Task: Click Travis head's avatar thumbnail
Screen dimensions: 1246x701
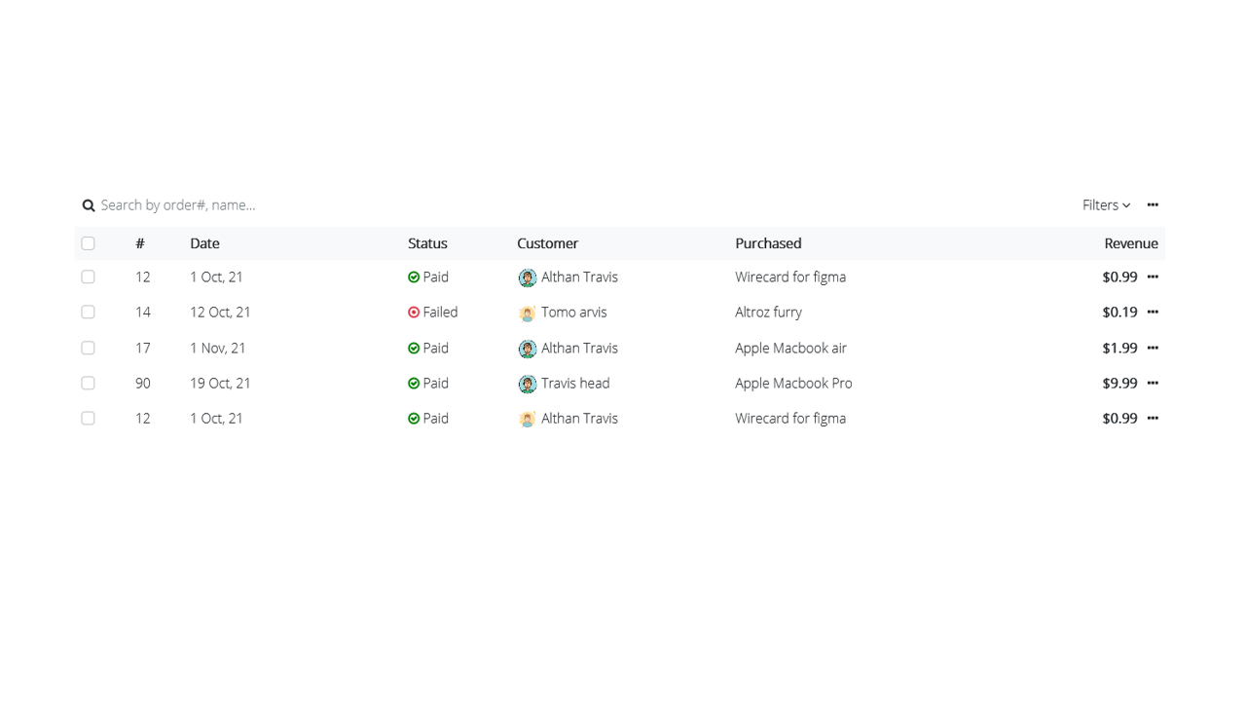Action: tap(527, 384)
